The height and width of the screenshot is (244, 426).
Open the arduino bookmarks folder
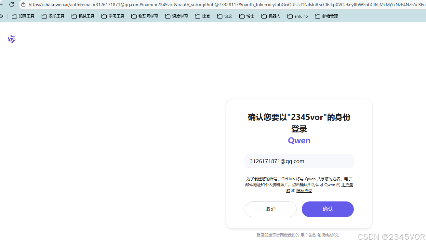click(301, 16)
